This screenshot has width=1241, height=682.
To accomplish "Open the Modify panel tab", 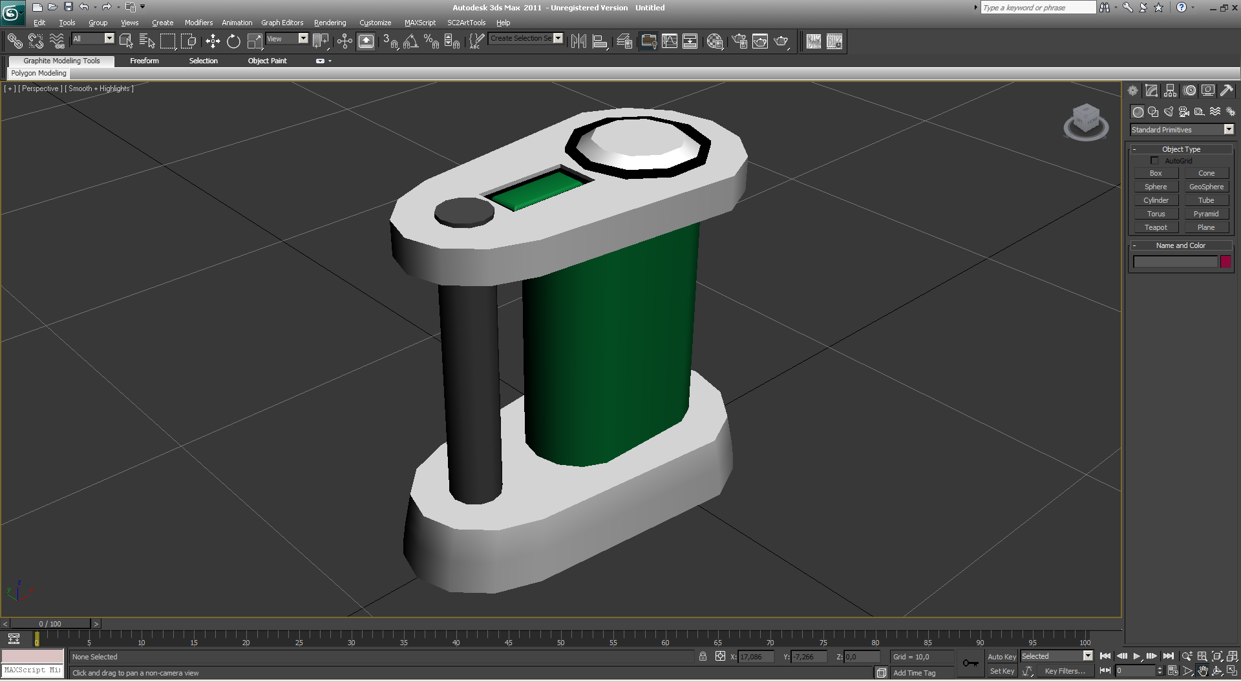I will click(x=1151, y=91).
